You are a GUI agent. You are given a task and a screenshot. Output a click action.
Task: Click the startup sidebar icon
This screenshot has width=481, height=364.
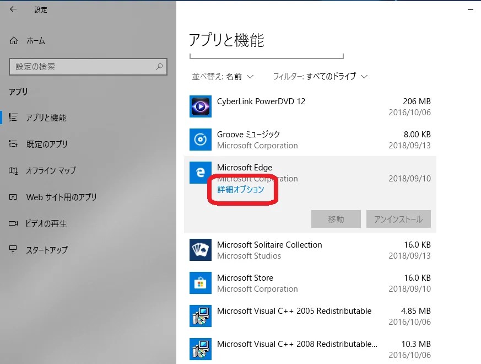click(x=13, y=250)
